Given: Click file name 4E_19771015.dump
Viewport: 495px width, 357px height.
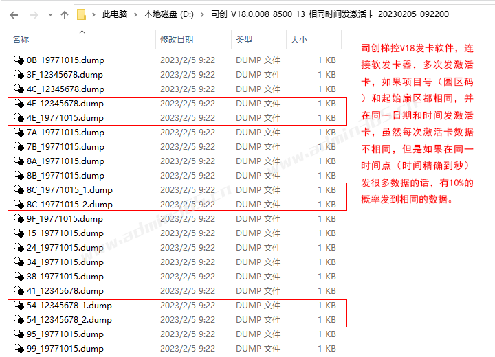Looking at the screenshot, I should click(x=65, y=118).
